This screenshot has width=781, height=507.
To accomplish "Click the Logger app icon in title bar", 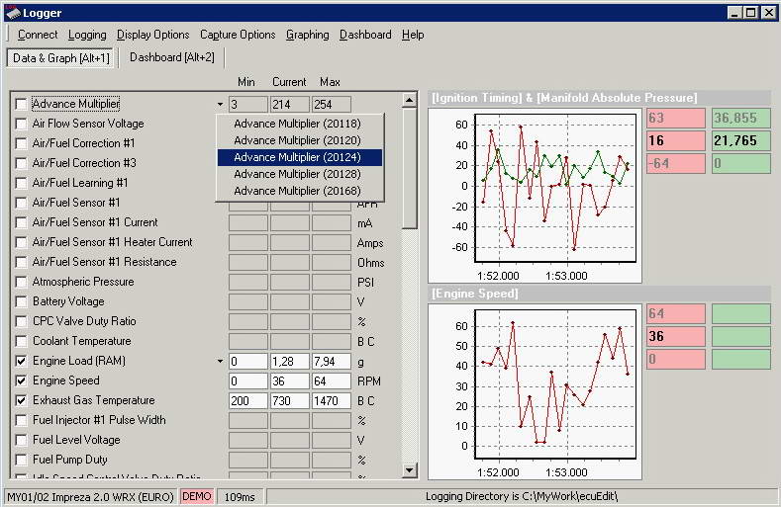I will tap(12, 12).
